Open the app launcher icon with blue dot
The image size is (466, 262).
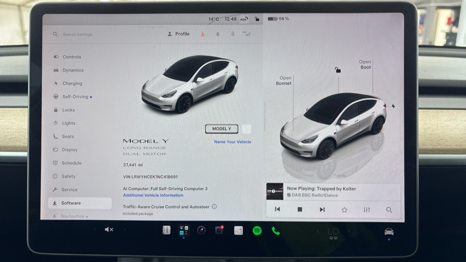tap(183, 231)
